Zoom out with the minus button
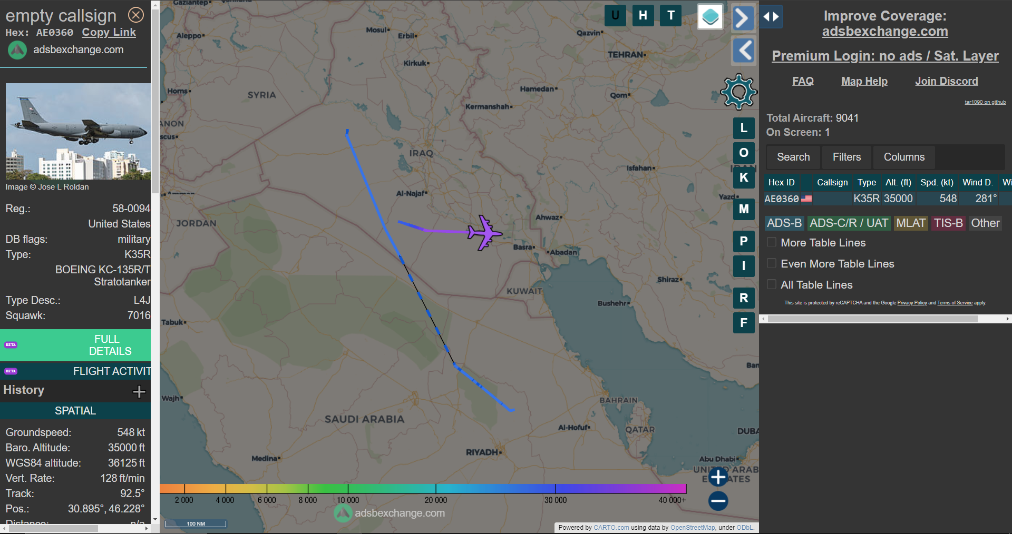 point(718,501)
